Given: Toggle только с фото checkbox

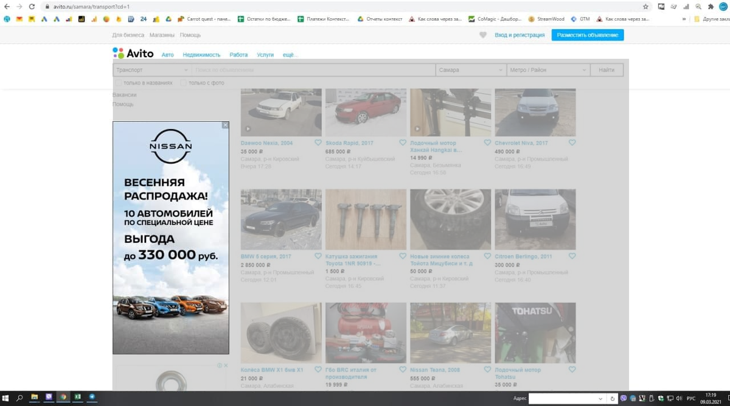Looking at the screenshot, I should click(184, 83).
